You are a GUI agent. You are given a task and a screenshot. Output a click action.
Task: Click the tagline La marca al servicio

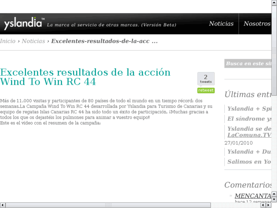coord(112,25)
